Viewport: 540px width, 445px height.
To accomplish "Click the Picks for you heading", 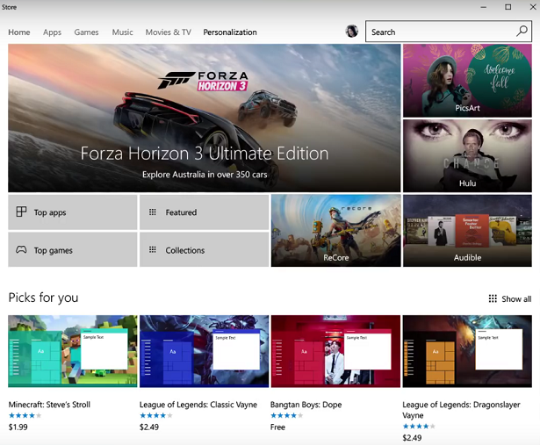I will point(43,298).
